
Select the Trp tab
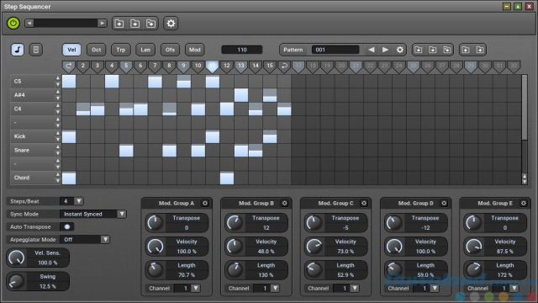tap(121, 50)
